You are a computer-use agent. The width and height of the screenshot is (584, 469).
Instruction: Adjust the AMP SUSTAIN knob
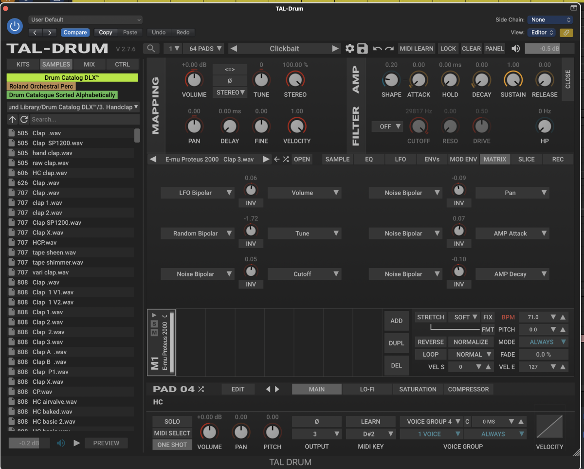(513, 80)
